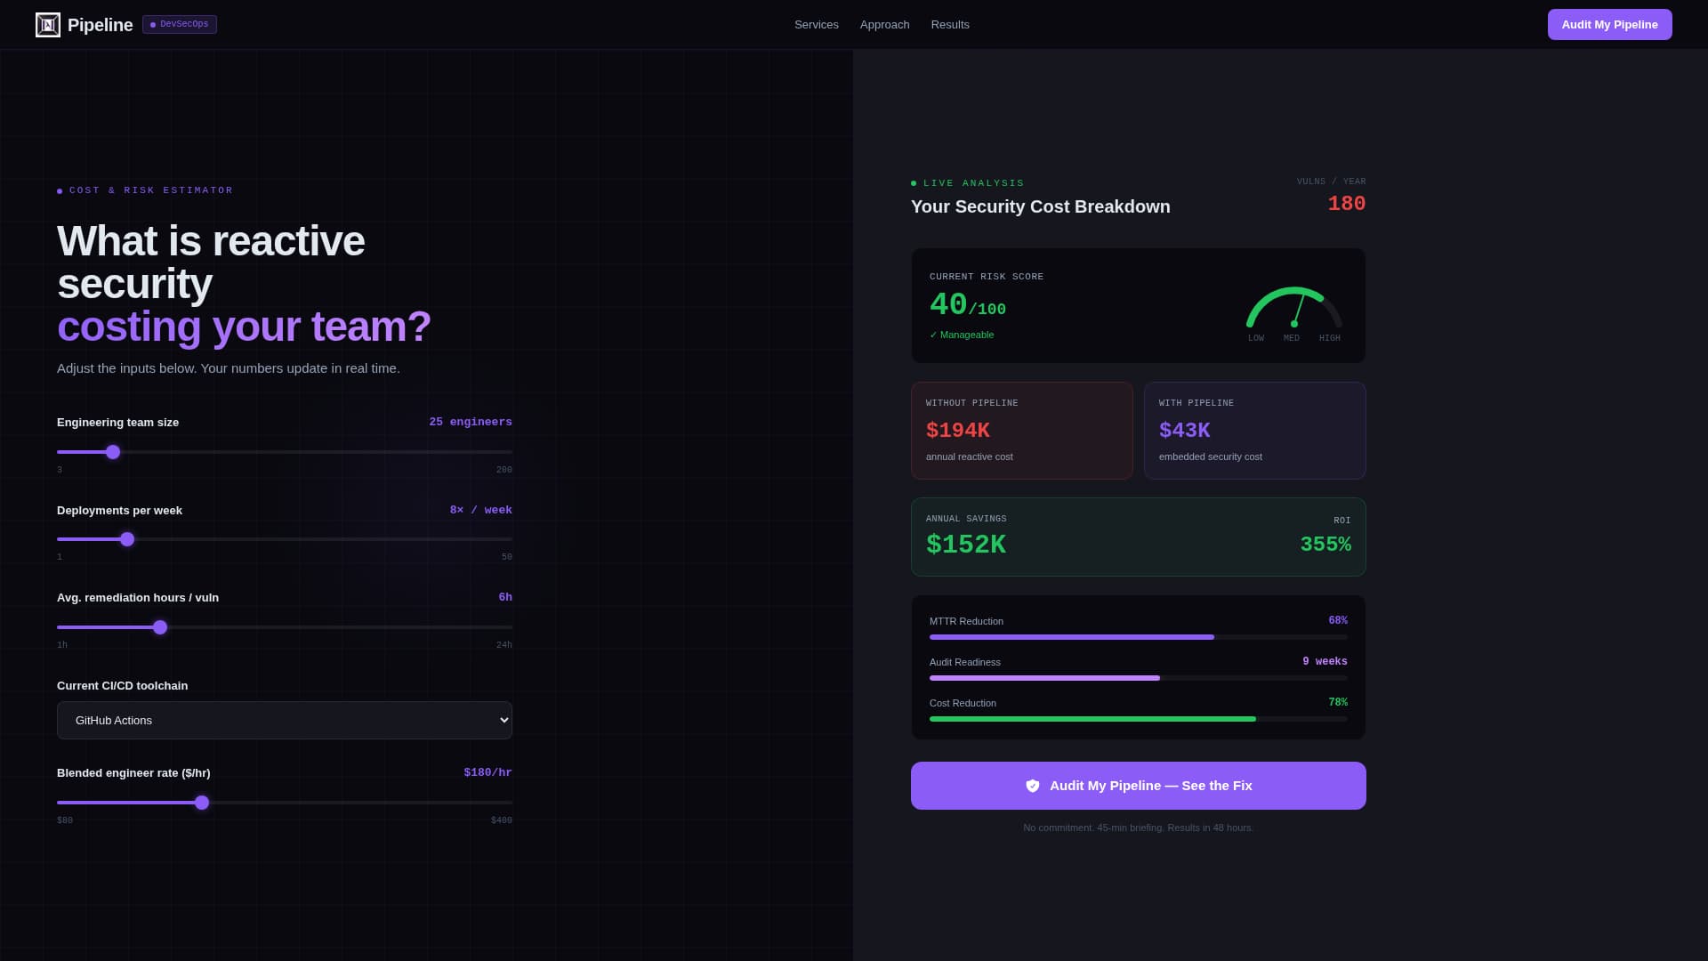Click the Annual Savings card
The height and width of the screenshot is (961, 1708).
(x=1139, y=537)
